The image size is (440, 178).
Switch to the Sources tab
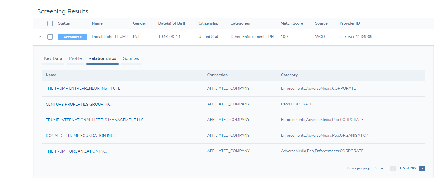coord(131,58)
